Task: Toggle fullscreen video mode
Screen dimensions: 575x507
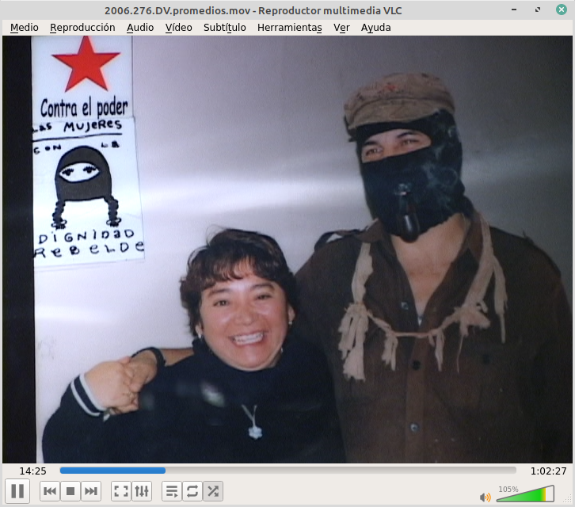Action: [x=121, y=491]
